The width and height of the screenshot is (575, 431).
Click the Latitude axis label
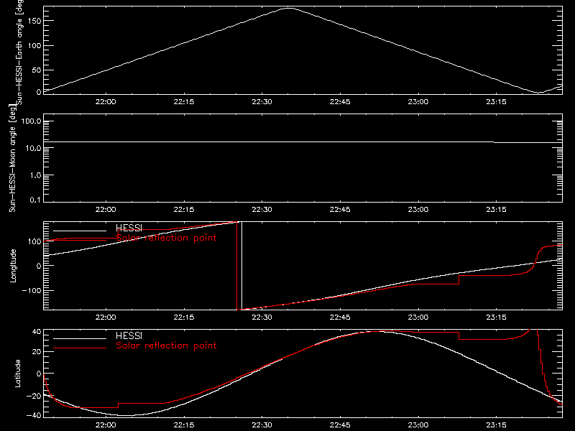pos(17,374)
